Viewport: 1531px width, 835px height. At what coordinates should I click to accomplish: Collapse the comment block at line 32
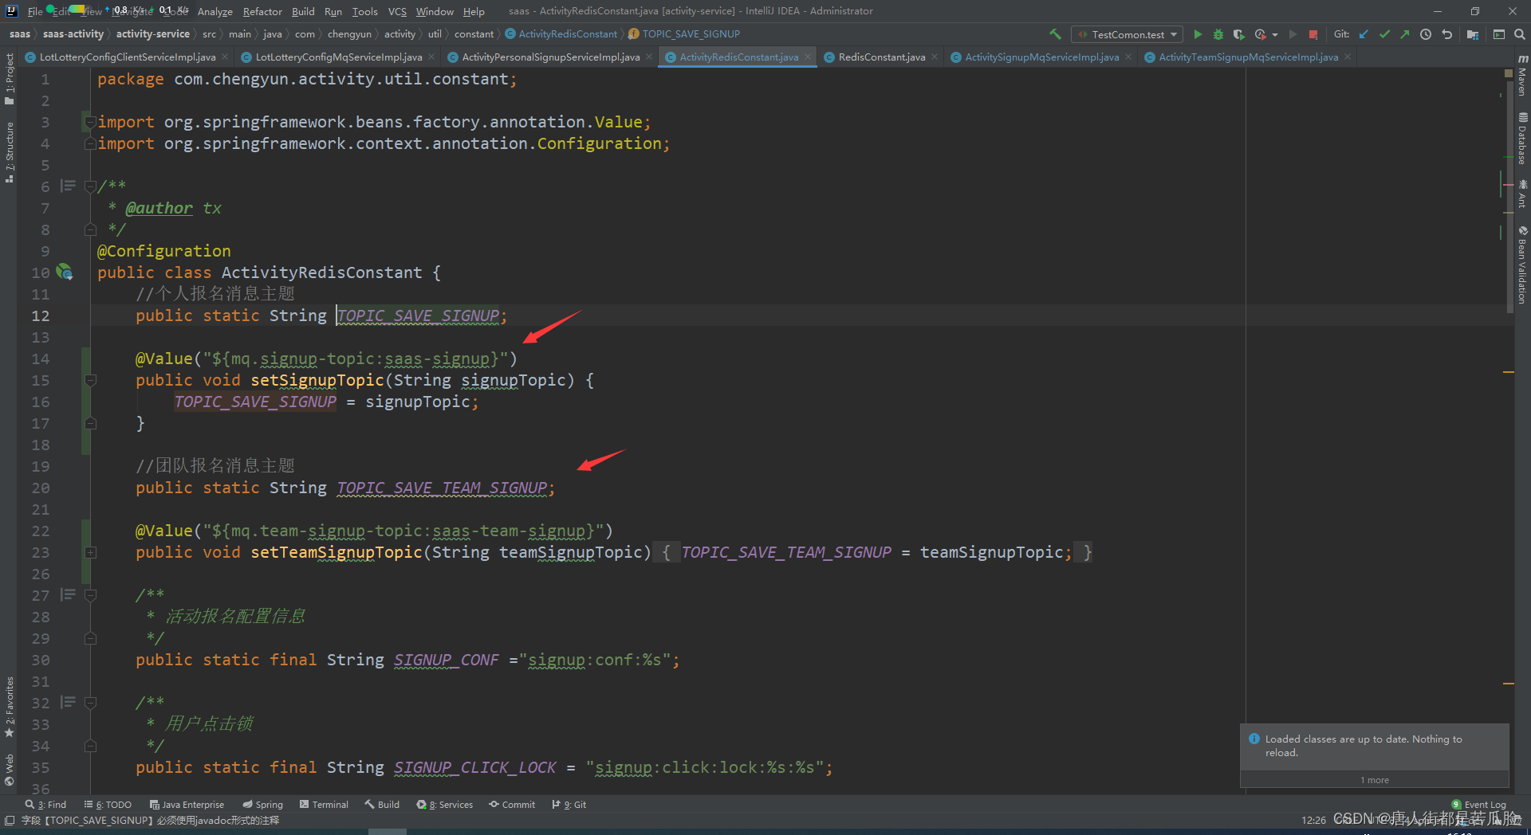(x=90, y=703)
